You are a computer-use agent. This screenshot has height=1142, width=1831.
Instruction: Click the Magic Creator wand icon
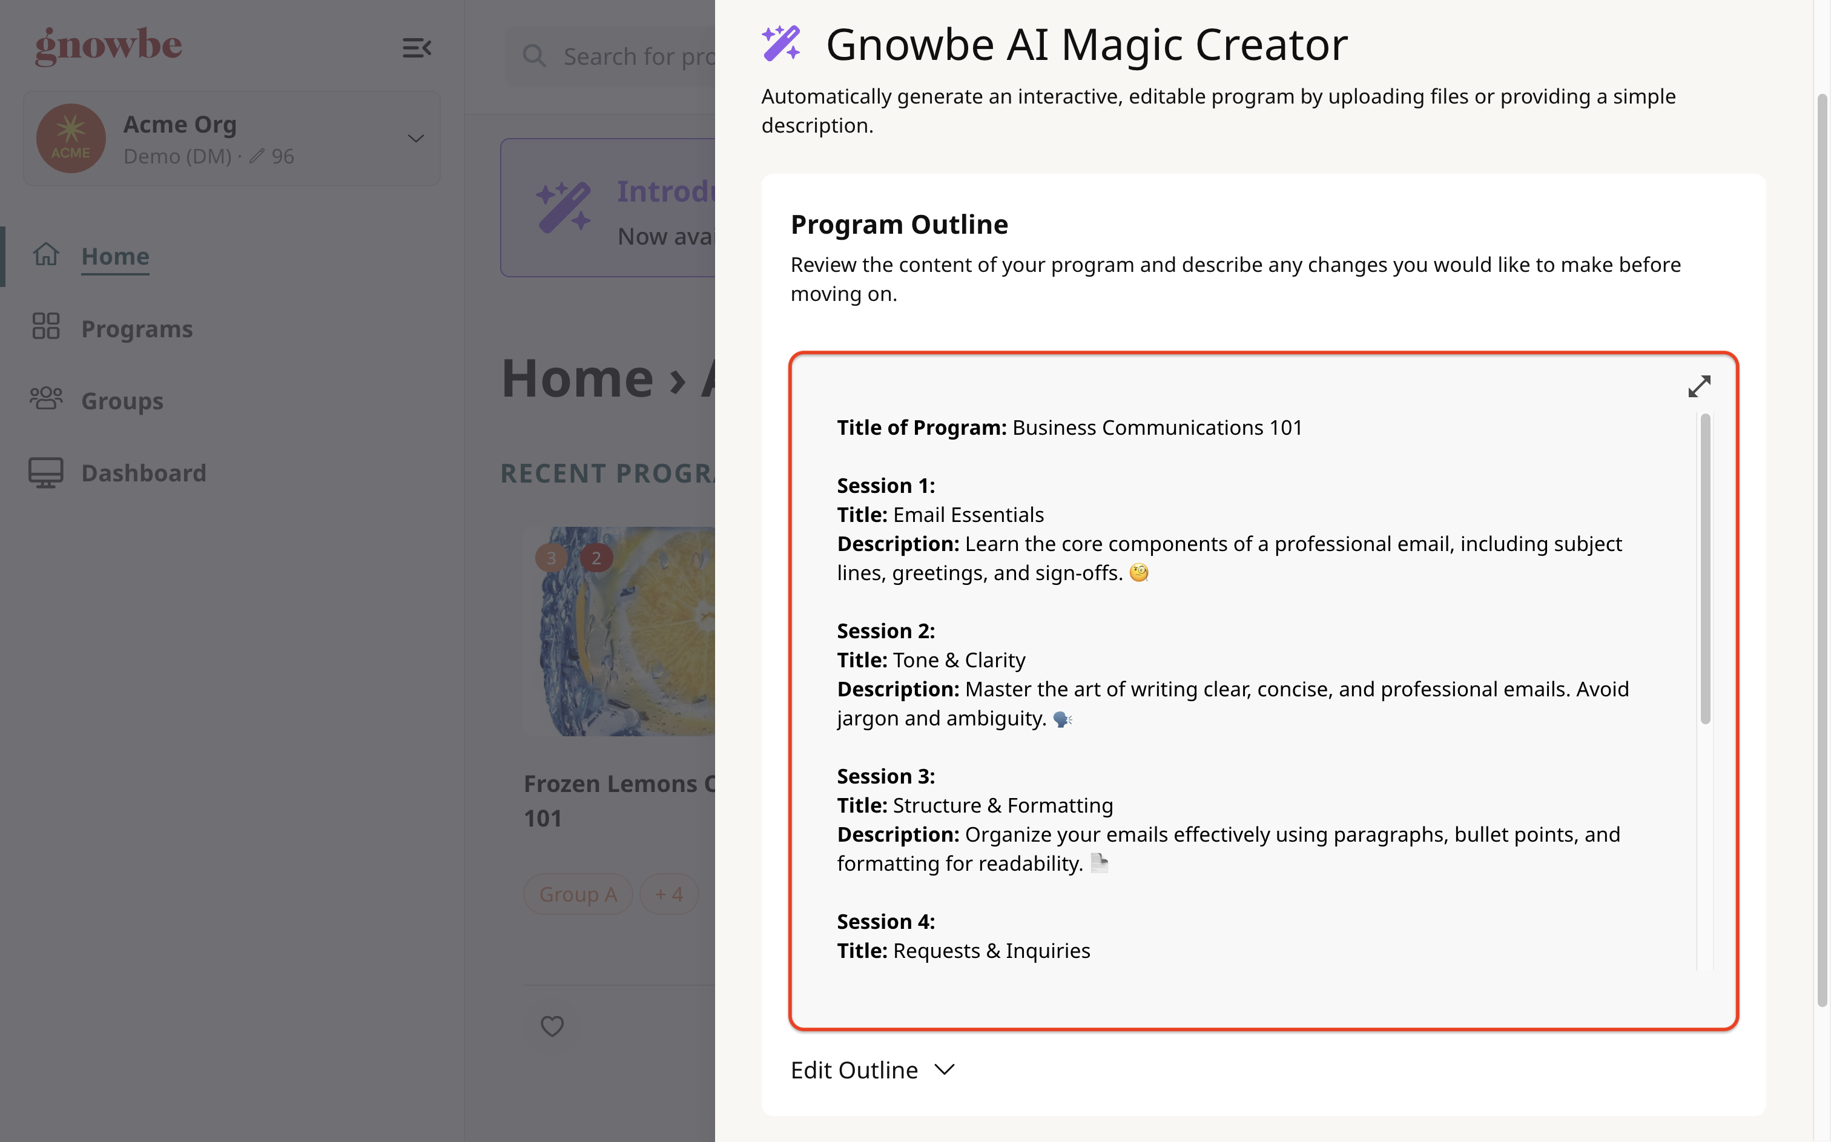[780, 43]
